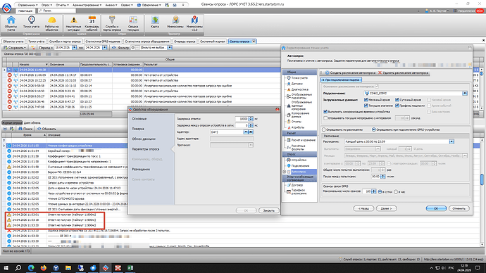This screenshot has width=486, height=273.
Task: Select Обмен данными in Свойства оборудования
Action: point(144,139)
